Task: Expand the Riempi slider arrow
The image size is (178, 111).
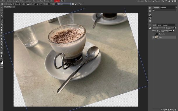Action: click(x=174, y=31)
